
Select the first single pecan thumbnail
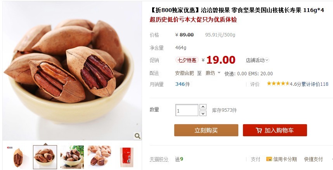click(x=18, y=157)
